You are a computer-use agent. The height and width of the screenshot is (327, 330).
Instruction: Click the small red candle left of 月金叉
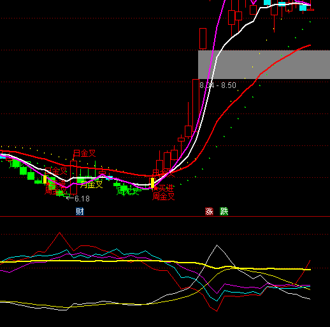[102, 173]
